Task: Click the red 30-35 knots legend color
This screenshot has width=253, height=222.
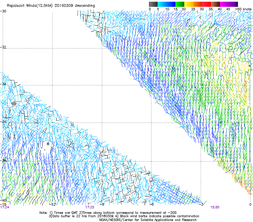Action: [x=207, y=4]
